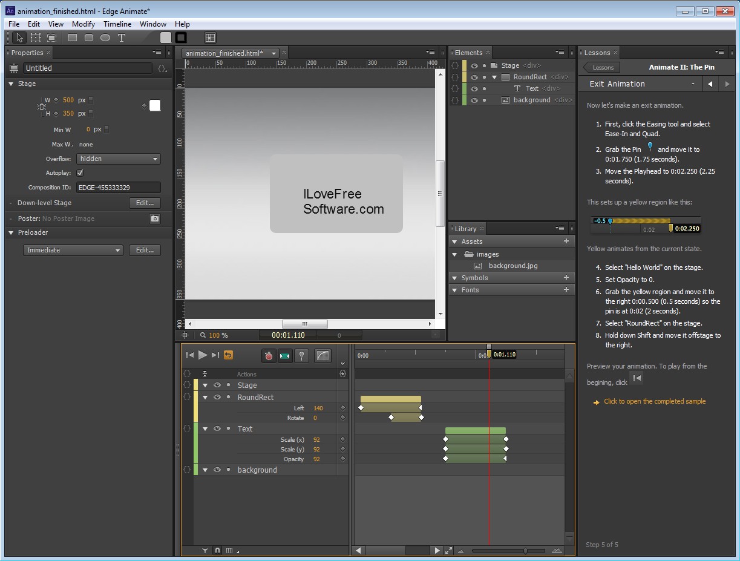
Task: Click the Down-level Stage Edit button
Action: coord(145,203)
